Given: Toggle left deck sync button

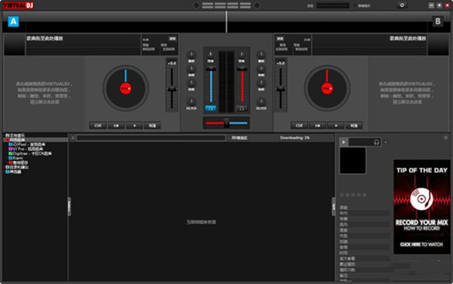Looking at the screenshot, I should tap(153, 125).
